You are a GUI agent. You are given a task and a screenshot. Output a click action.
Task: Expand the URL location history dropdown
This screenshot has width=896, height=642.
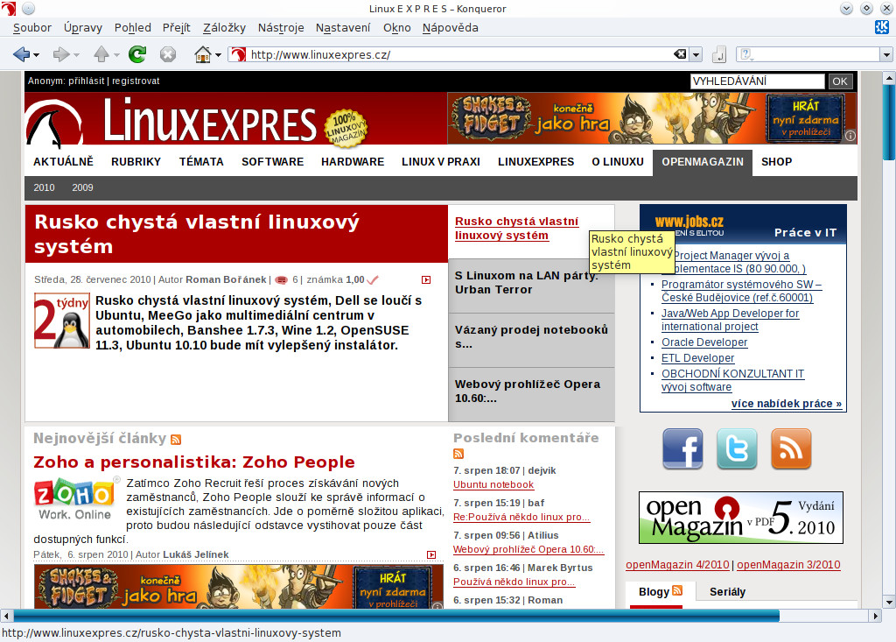coord(696,54)
